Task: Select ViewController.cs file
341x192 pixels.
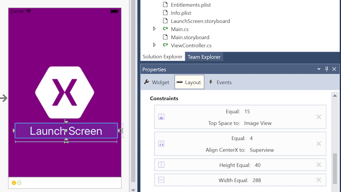Action: point(191,46)
